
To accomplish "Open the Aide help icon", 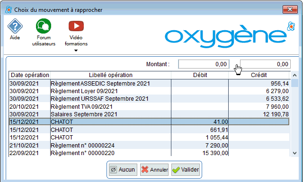I will pyautogui.click(x=15, y=26).
